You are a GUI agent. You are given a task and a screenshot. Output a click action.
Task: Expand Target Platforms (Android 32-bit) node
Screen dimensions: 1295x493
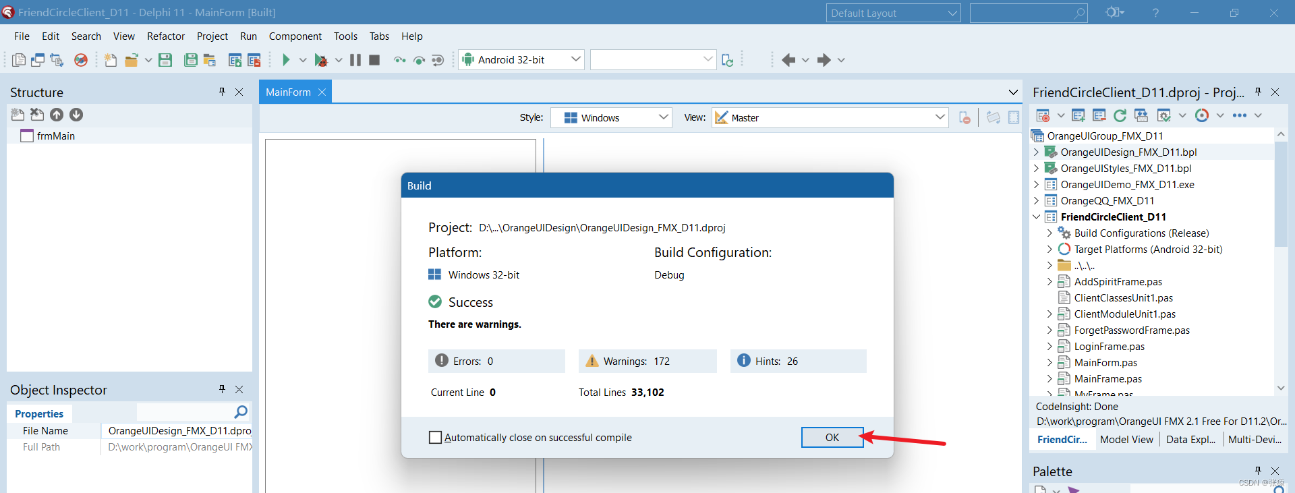[1049, 249]
